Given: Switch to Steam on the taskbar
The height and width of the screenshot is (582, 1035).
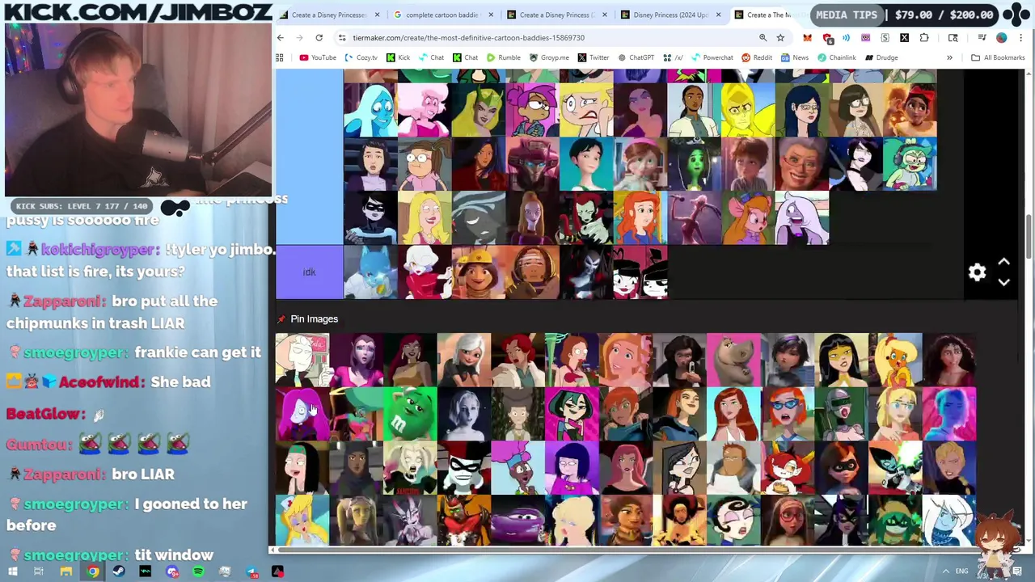Looking at the screenshot, I should click(119, 571).
